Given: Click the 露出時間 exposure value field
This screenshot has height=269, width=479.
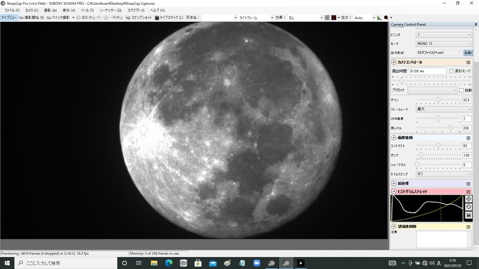Looking at the screenshot, I should point(427,71).
